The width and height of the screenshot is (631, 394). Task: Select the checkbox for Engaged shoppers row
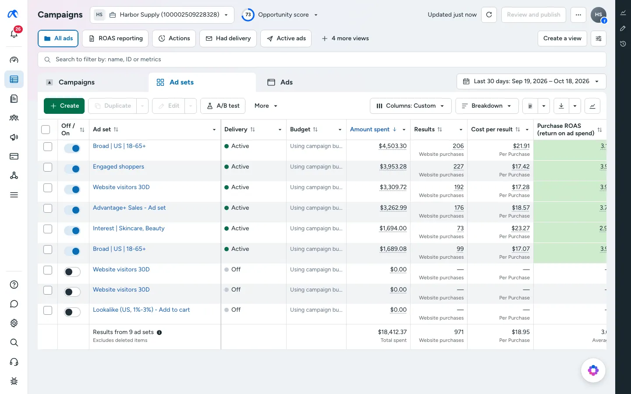[48, 167]
